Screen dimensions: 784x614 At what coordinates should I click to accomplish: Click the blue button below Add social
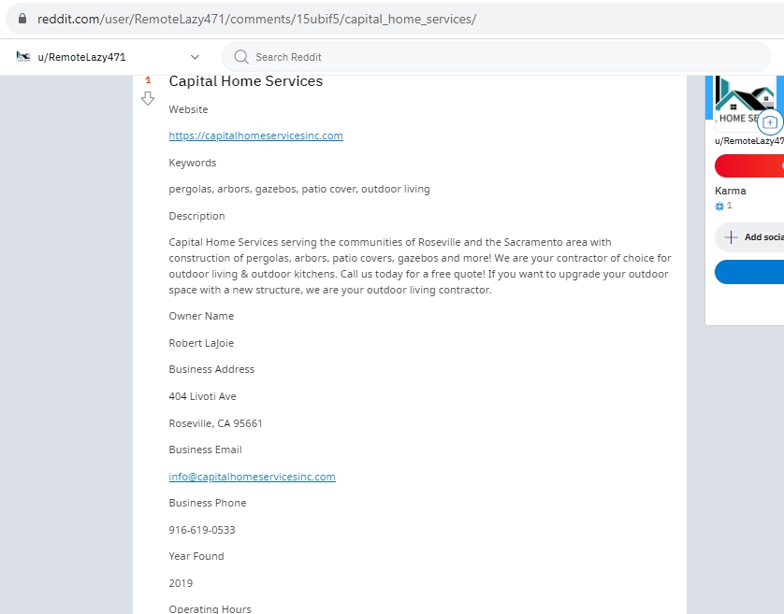[749, 272]
